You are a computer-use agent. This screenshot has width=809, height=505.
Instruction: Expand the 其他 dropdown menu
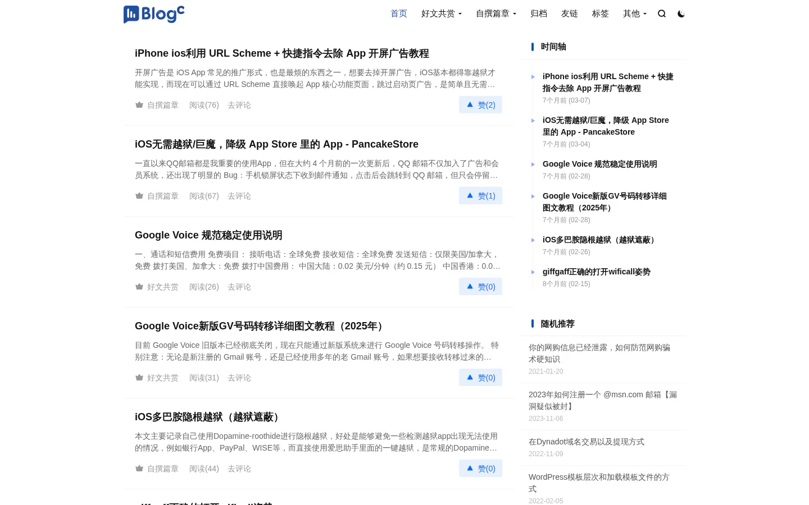point(635,13)
